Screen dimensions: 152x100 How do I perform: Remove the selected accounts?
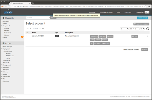[x=145, y=49]
